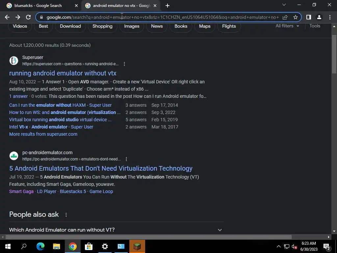The width and height of the screenshot is (337, 253).
Task: Open the side panel button
Action: click(309, 17)
